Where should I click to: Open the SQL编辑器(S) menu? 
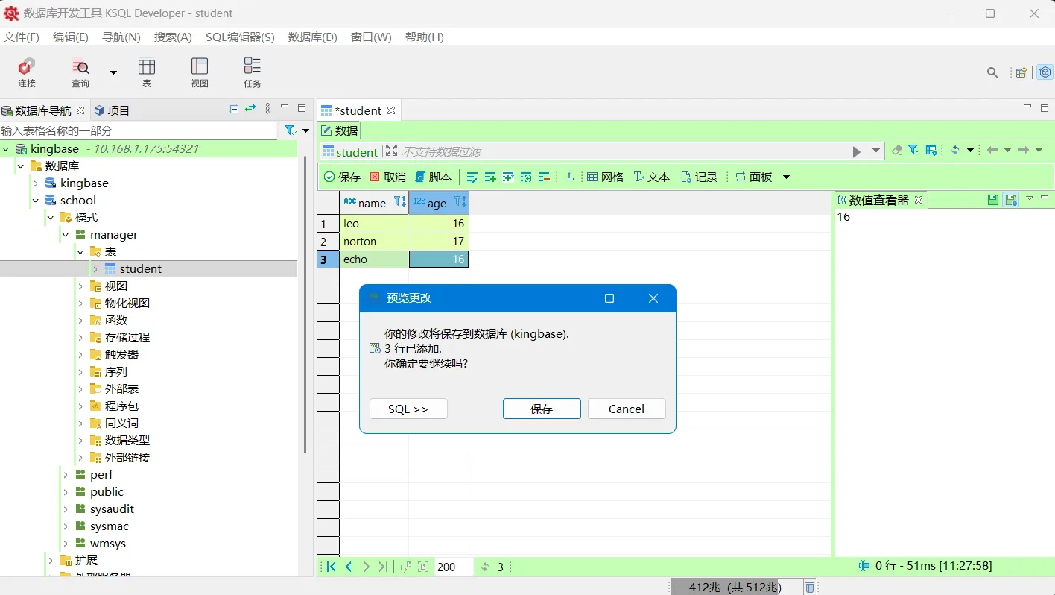240,37
